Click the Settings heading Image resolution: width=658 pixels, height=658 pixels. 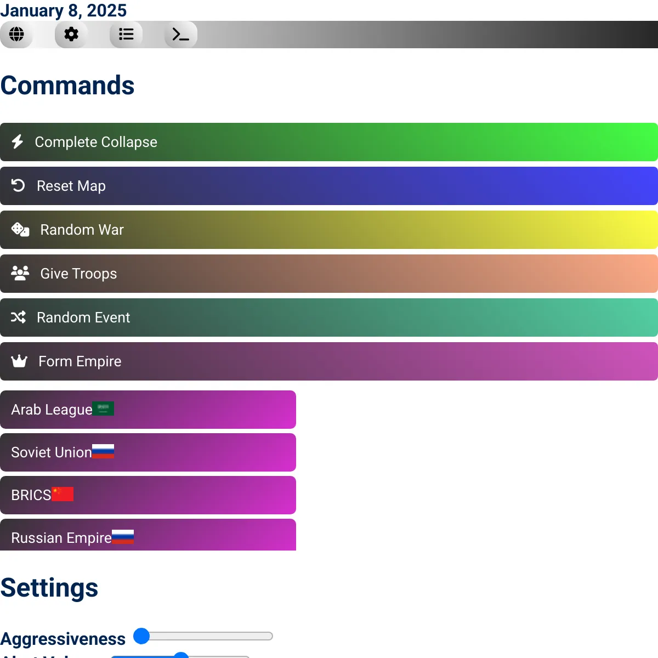pos(49,588)
